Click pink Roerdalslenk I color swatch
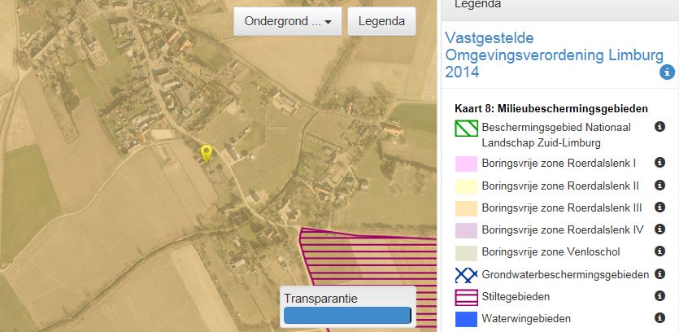Screen dimensions: 679x332 click(467, 164)
